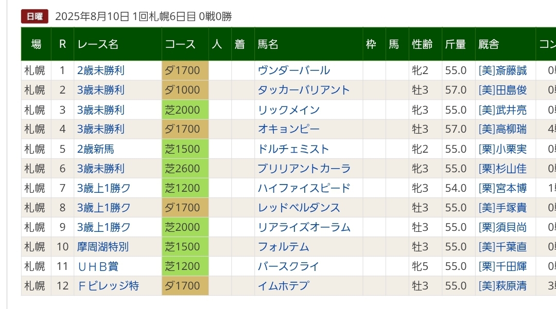Open the イムホテプ horse link
The width and height of the screenshot is (556, 309).
tap(284, 286)
